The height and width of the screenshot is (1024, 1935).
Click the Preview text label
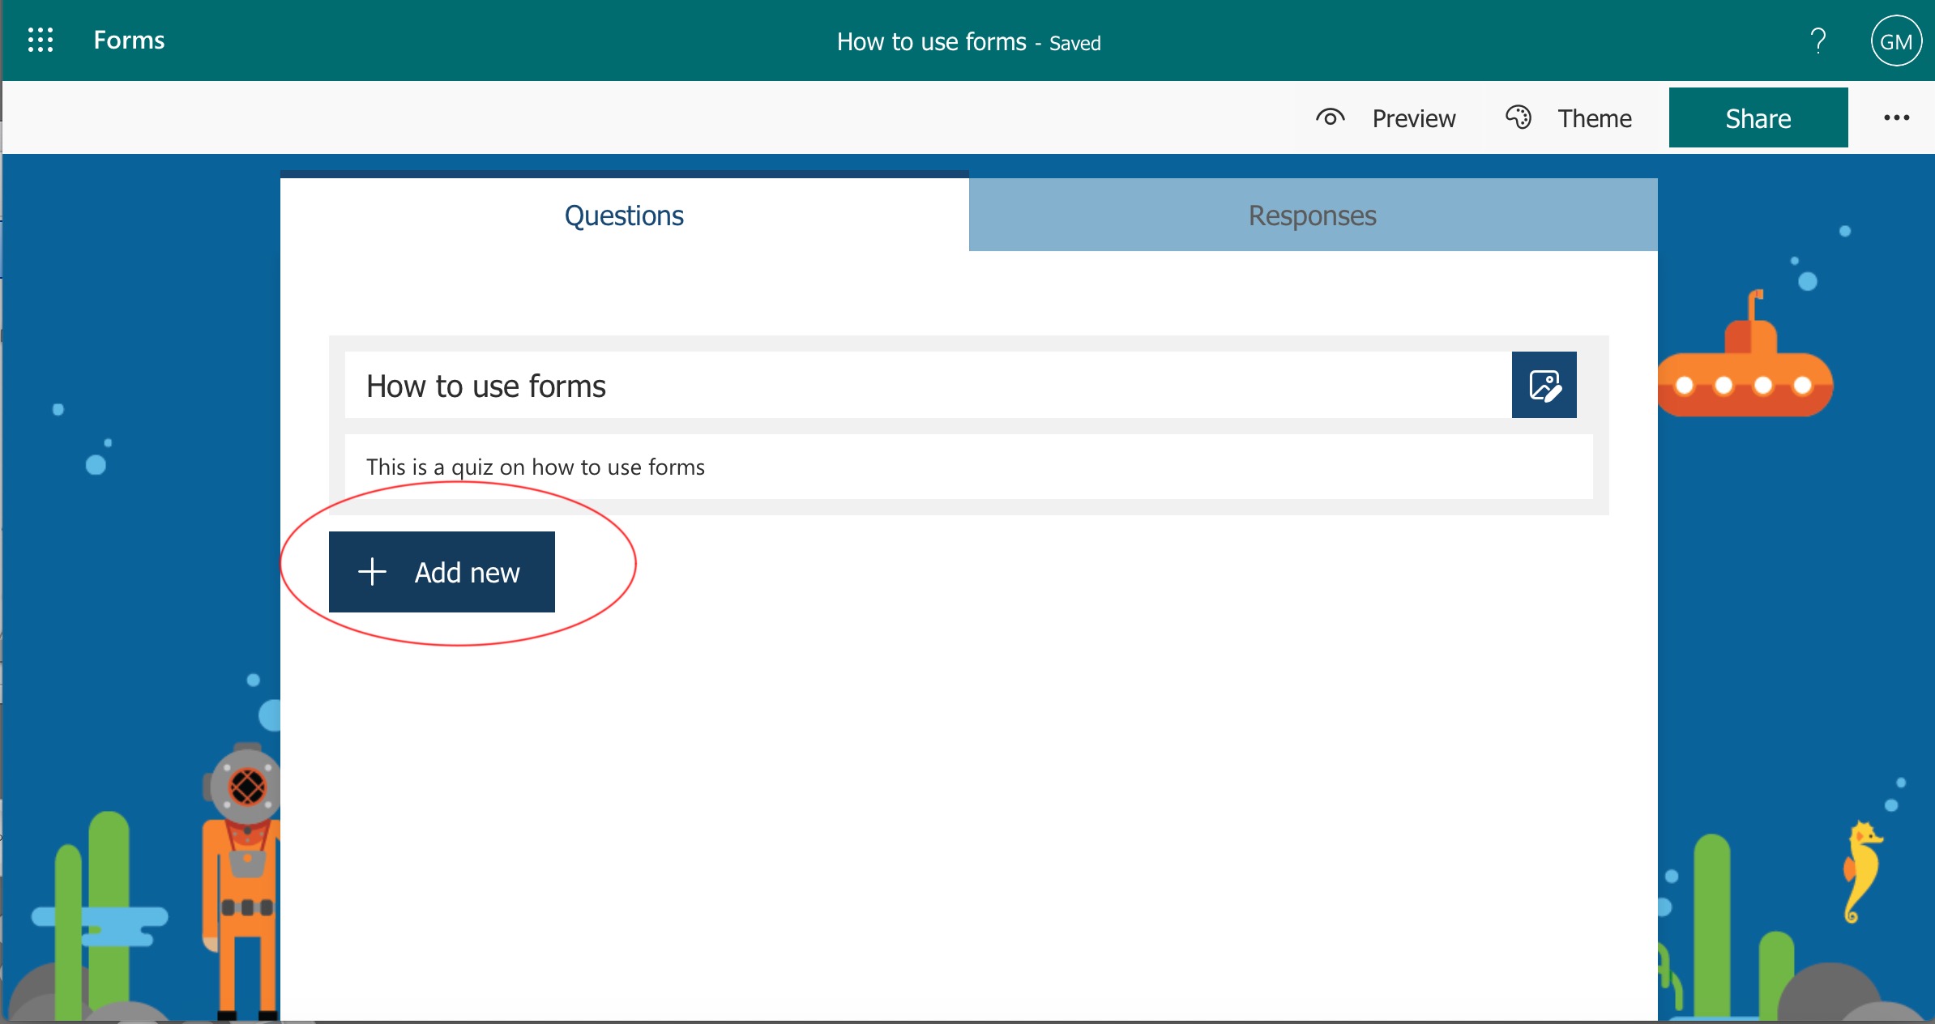(x=1413, y=119)
